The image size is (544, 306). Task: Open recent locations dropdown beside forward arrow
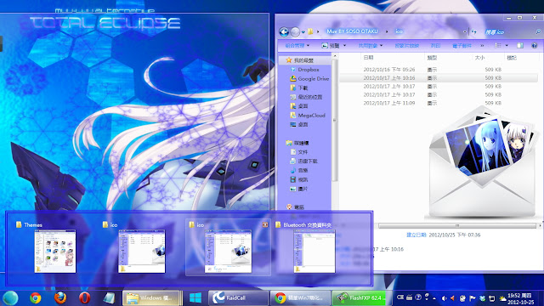[x=303, y=32]
